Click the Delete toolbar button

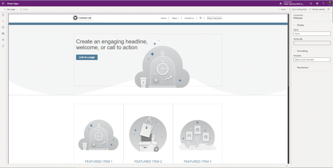(24, 9)
